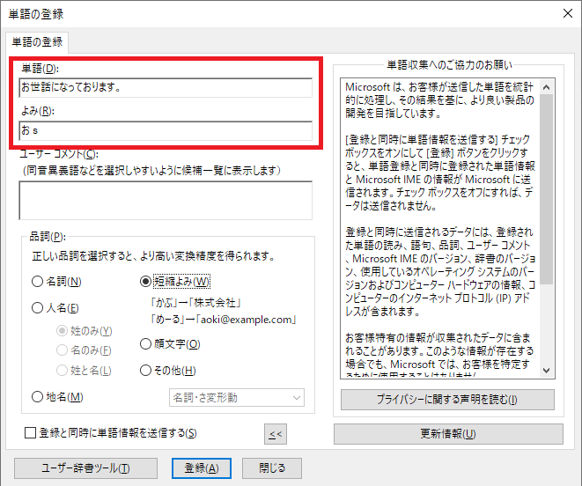This screenshot has width=582, height=486.
Task: Click the 「かぶ」→「株式会社」 example text
Action: click(x=195, y=303)
